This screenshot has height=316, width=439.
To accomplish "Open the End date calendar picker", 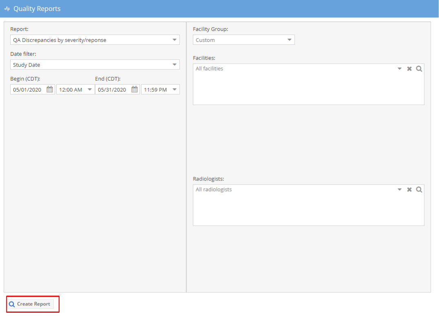I will 134,90.
